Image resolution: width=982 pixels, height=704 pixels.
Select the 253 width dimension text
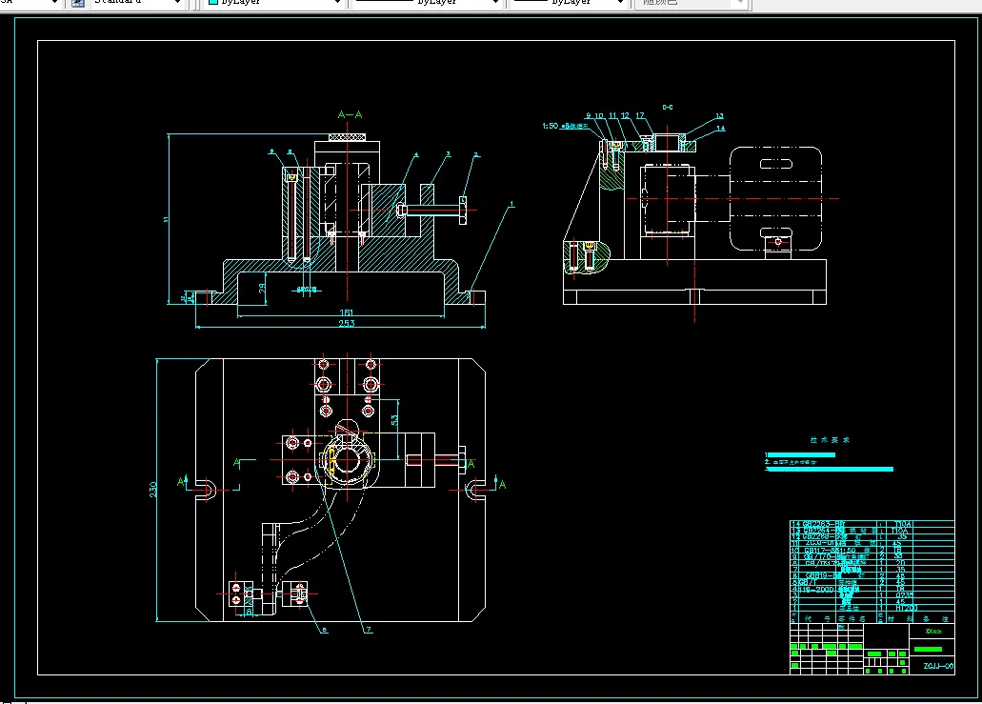(x=347, y=323)
